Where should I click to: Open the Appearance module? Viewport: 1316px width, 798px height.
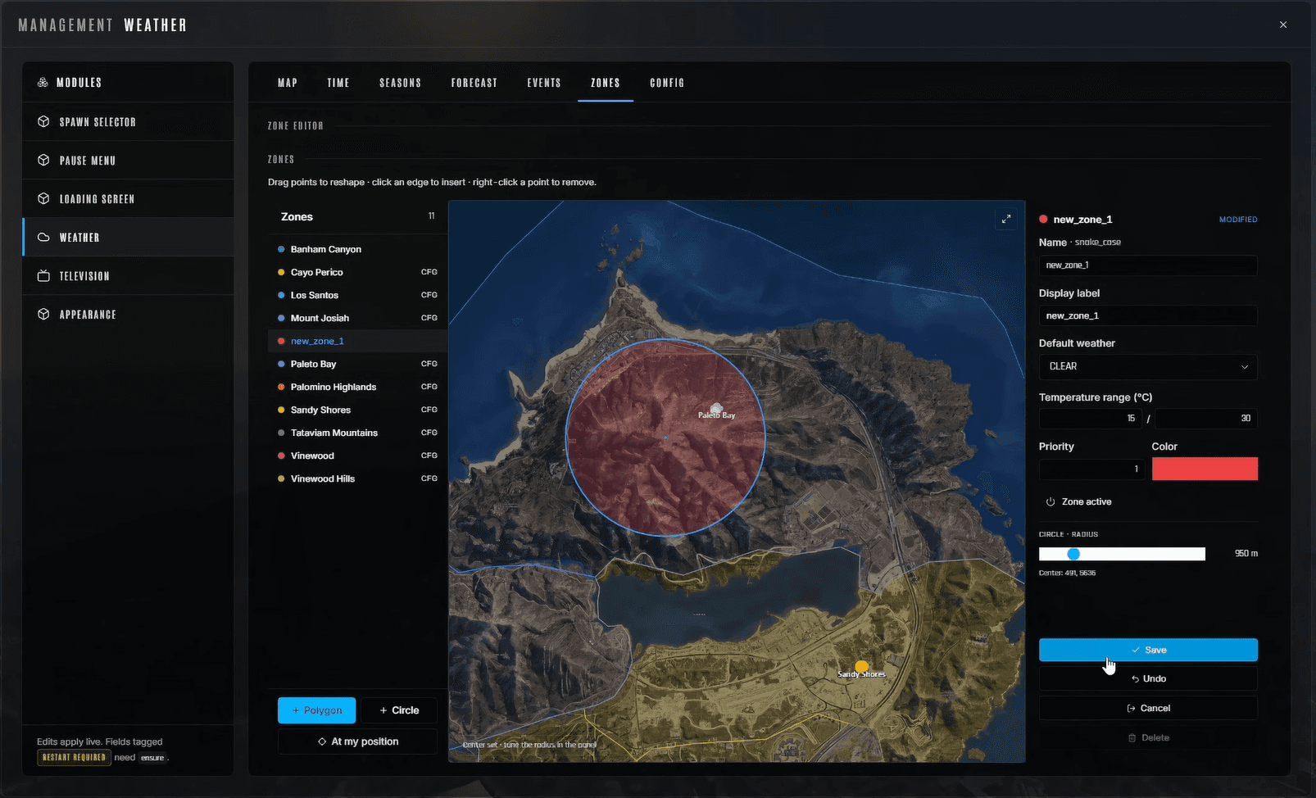pos(128,314)
